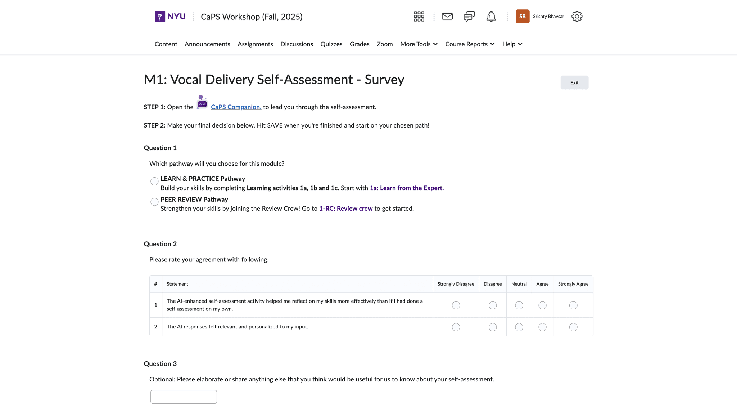
Task: Click the SB user avatar
Action: [523, 16]
